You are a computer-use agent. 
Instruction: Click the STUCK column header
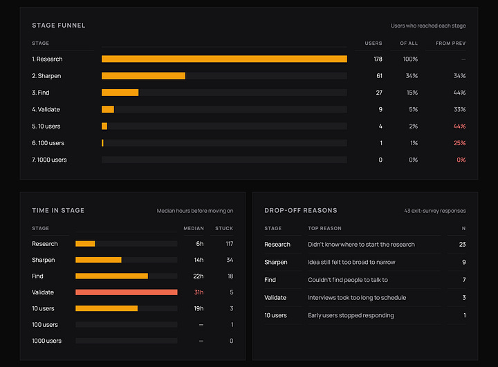(x=224, y=228)
